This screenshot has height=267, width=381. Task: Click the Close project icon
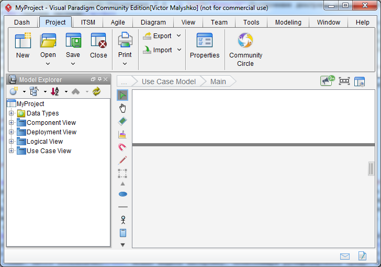(x=98, y=40)
